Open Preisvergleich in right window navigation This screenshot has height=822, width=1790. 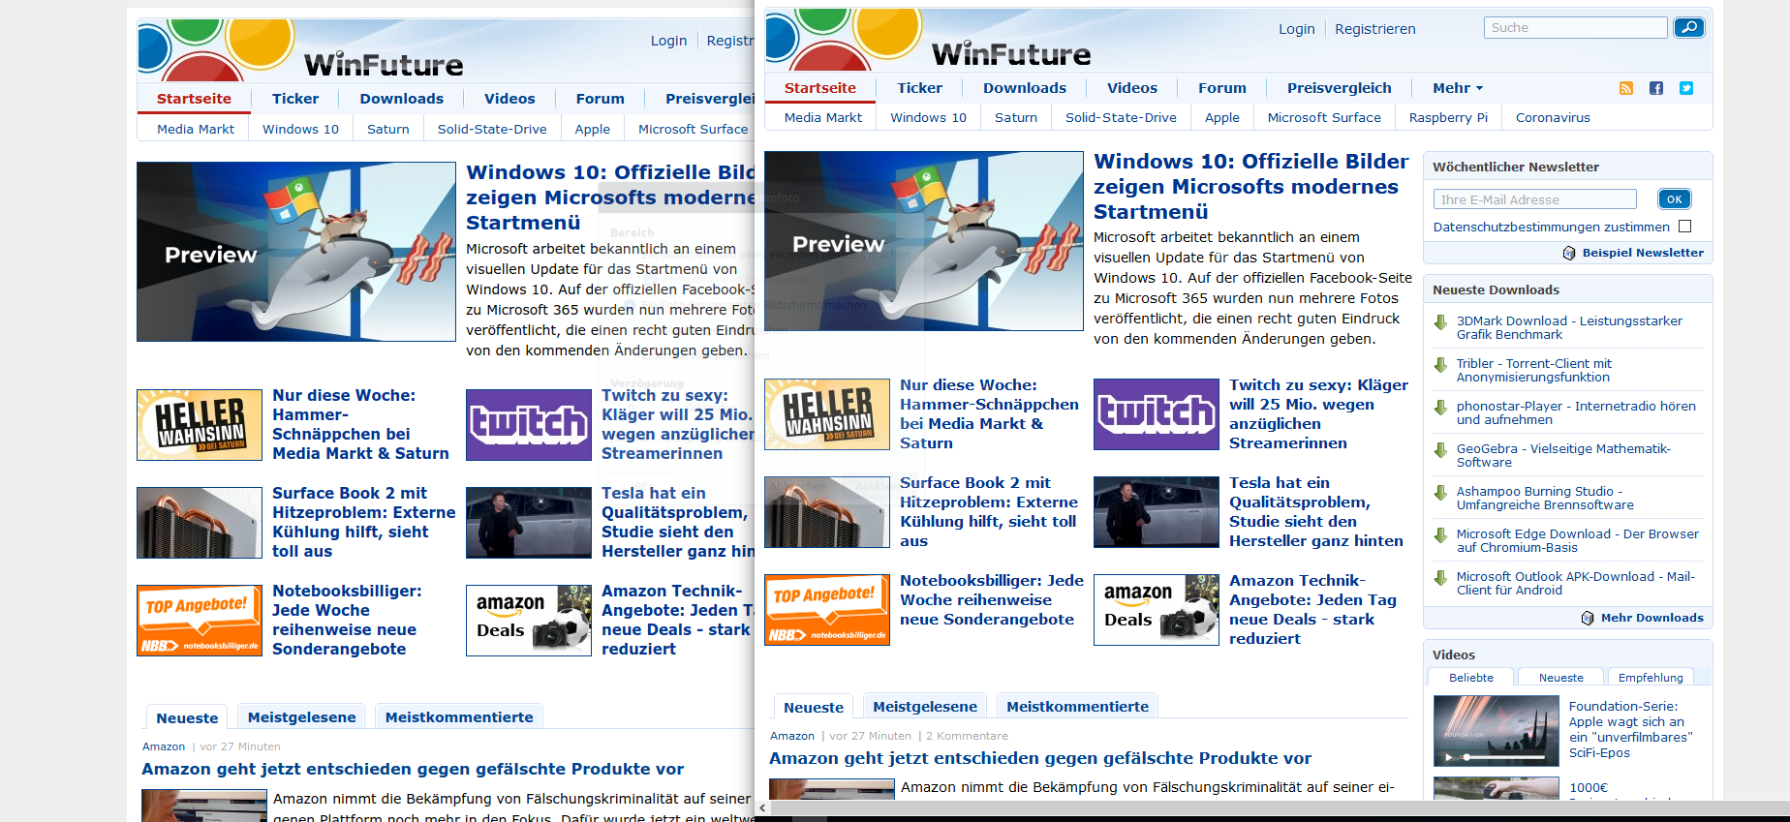[x=1340, y=88]
